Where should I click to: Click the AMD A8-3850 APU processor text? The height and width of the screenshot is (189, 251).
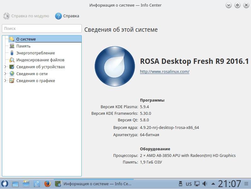click(188, 156)
